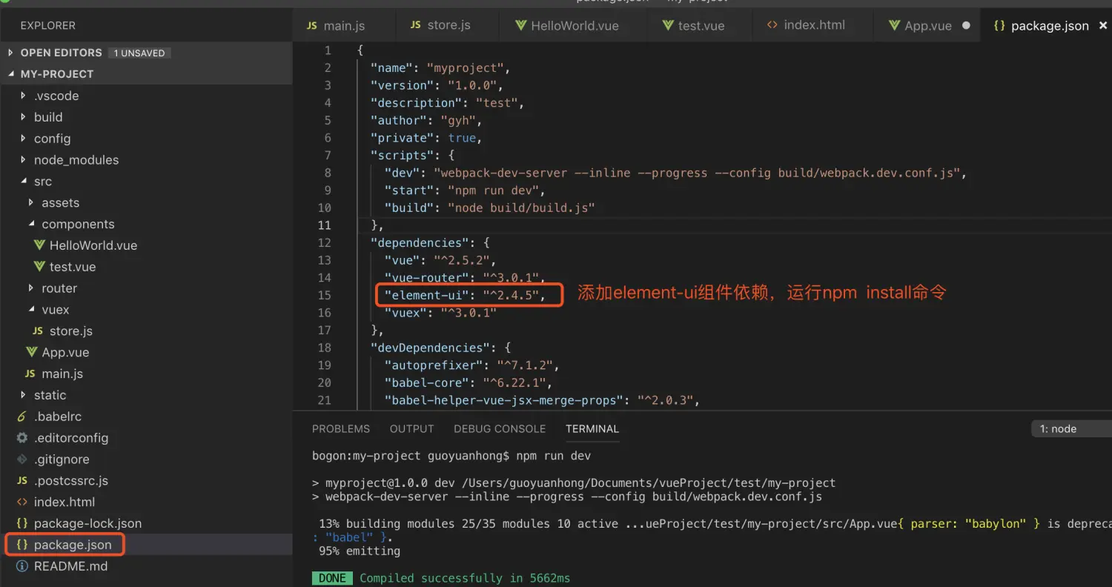Click the info icon beside README.md
The height and width of the screenshot is (587, 1112).
(x=22, y=566)
